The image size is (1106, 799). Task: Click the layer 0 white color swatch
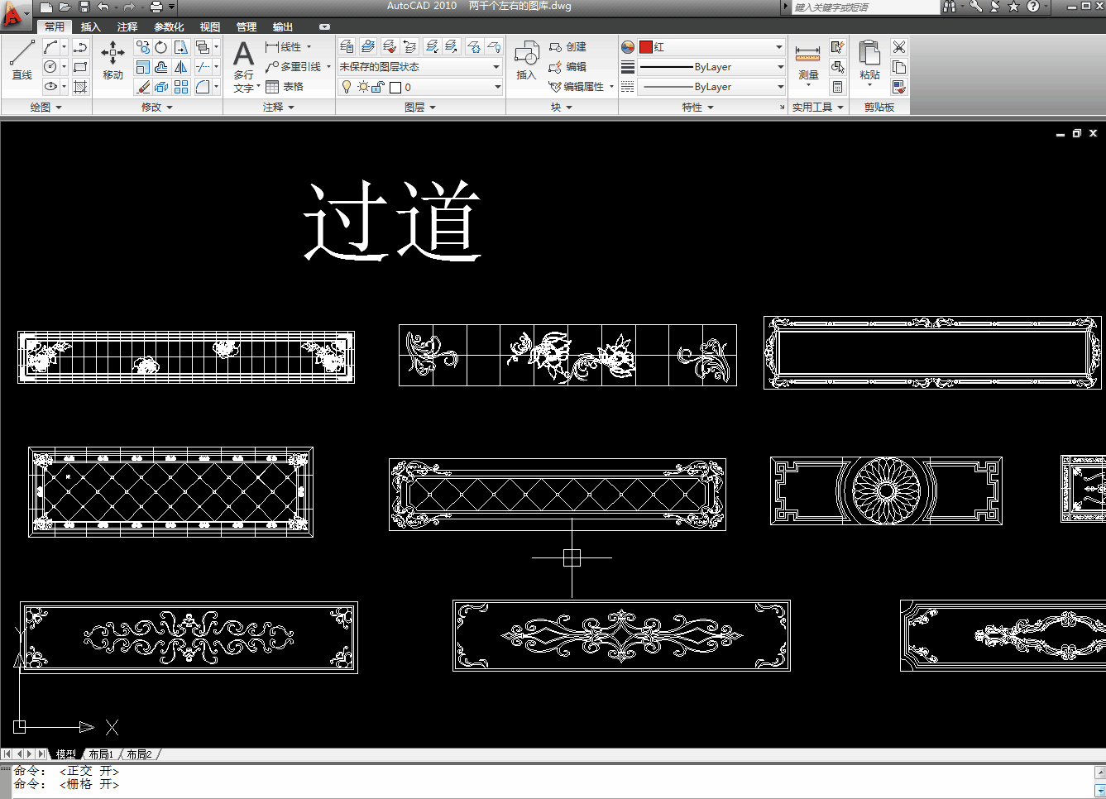[x=395, y=88]
